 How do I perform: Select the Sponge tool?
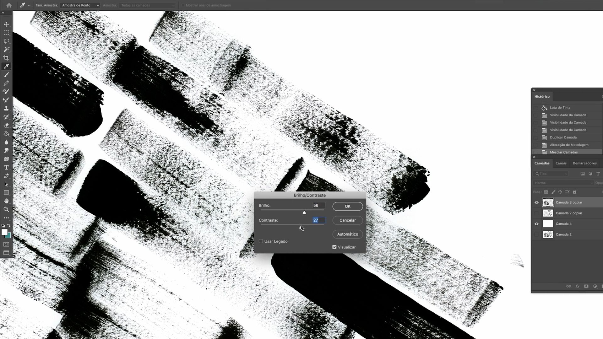pyautogui.click(x=6, y=159)
